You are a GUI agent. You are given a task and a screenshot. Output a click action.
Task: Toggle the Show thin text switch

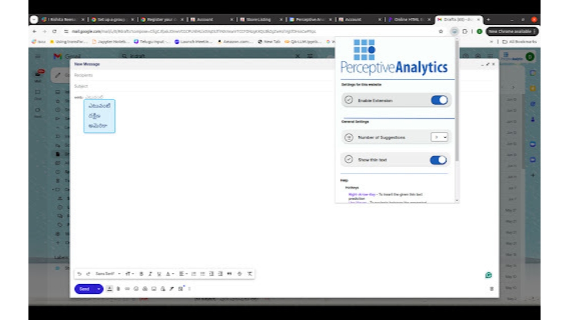[x=438, y=160]
